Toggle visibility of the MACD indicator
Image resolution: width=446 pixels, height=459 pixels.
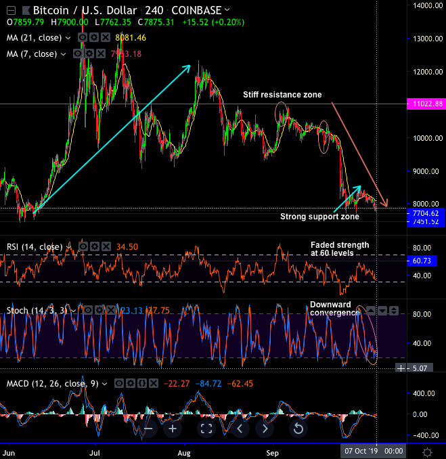pyautogui.click(x=119, y=383)
